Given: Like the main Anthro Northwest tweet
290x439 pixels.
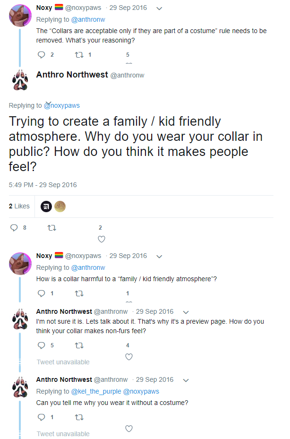Looking at the screenshot, I should [x=101, y=239].
